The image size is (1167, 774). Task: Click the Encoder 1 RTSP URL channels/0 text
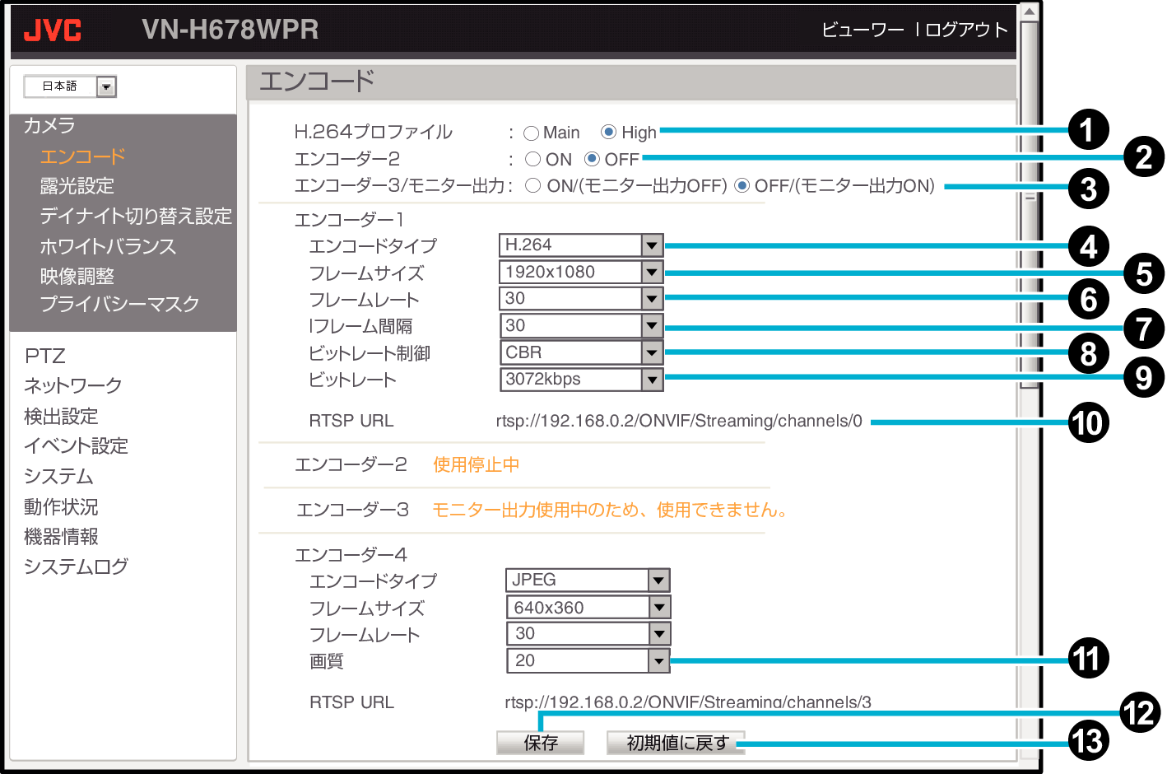click(x=679, y=421)
